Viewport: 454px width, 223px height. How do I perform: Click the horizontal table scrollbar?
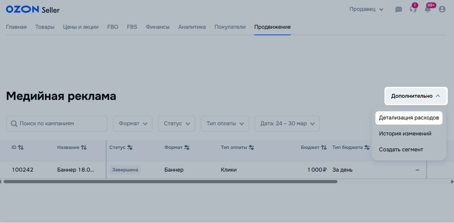click(170, 181)
